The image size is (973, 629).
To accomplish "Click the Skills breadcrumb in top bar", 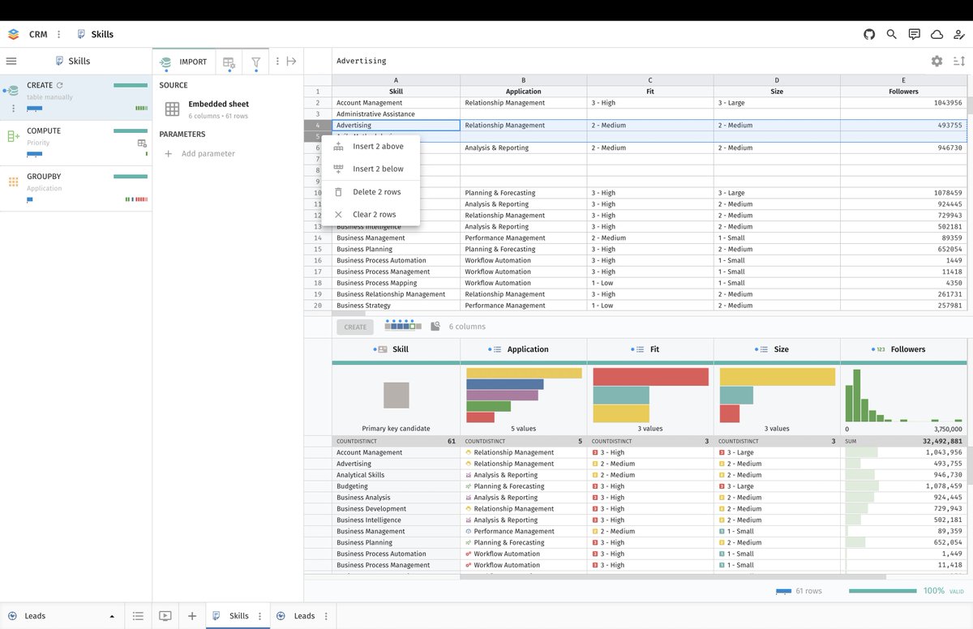I will 95,34.
